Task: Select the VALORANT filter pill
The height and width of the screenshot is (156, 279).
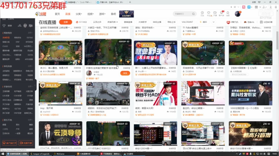Action: tap(187, 22)
